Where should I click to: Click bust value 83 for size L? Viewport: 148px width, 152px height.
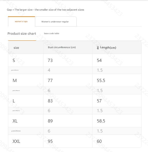point(50,101)
